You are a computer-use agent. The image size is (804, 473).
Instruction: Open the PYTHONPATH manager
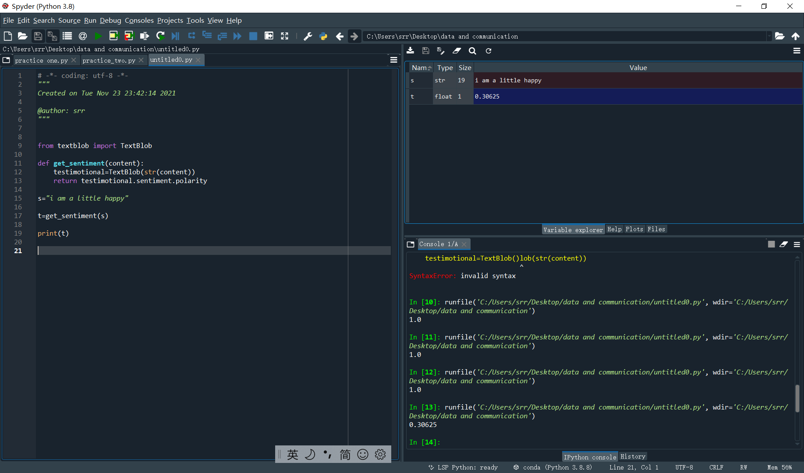323,36
